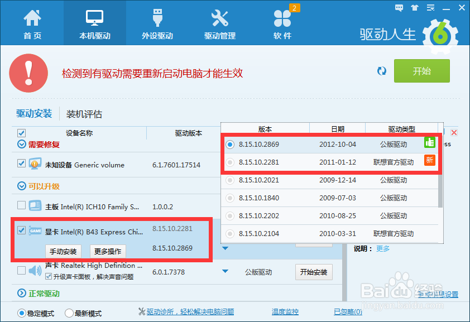Click the version list scrollbar
The image size is (470, 322).
(440, 190)
